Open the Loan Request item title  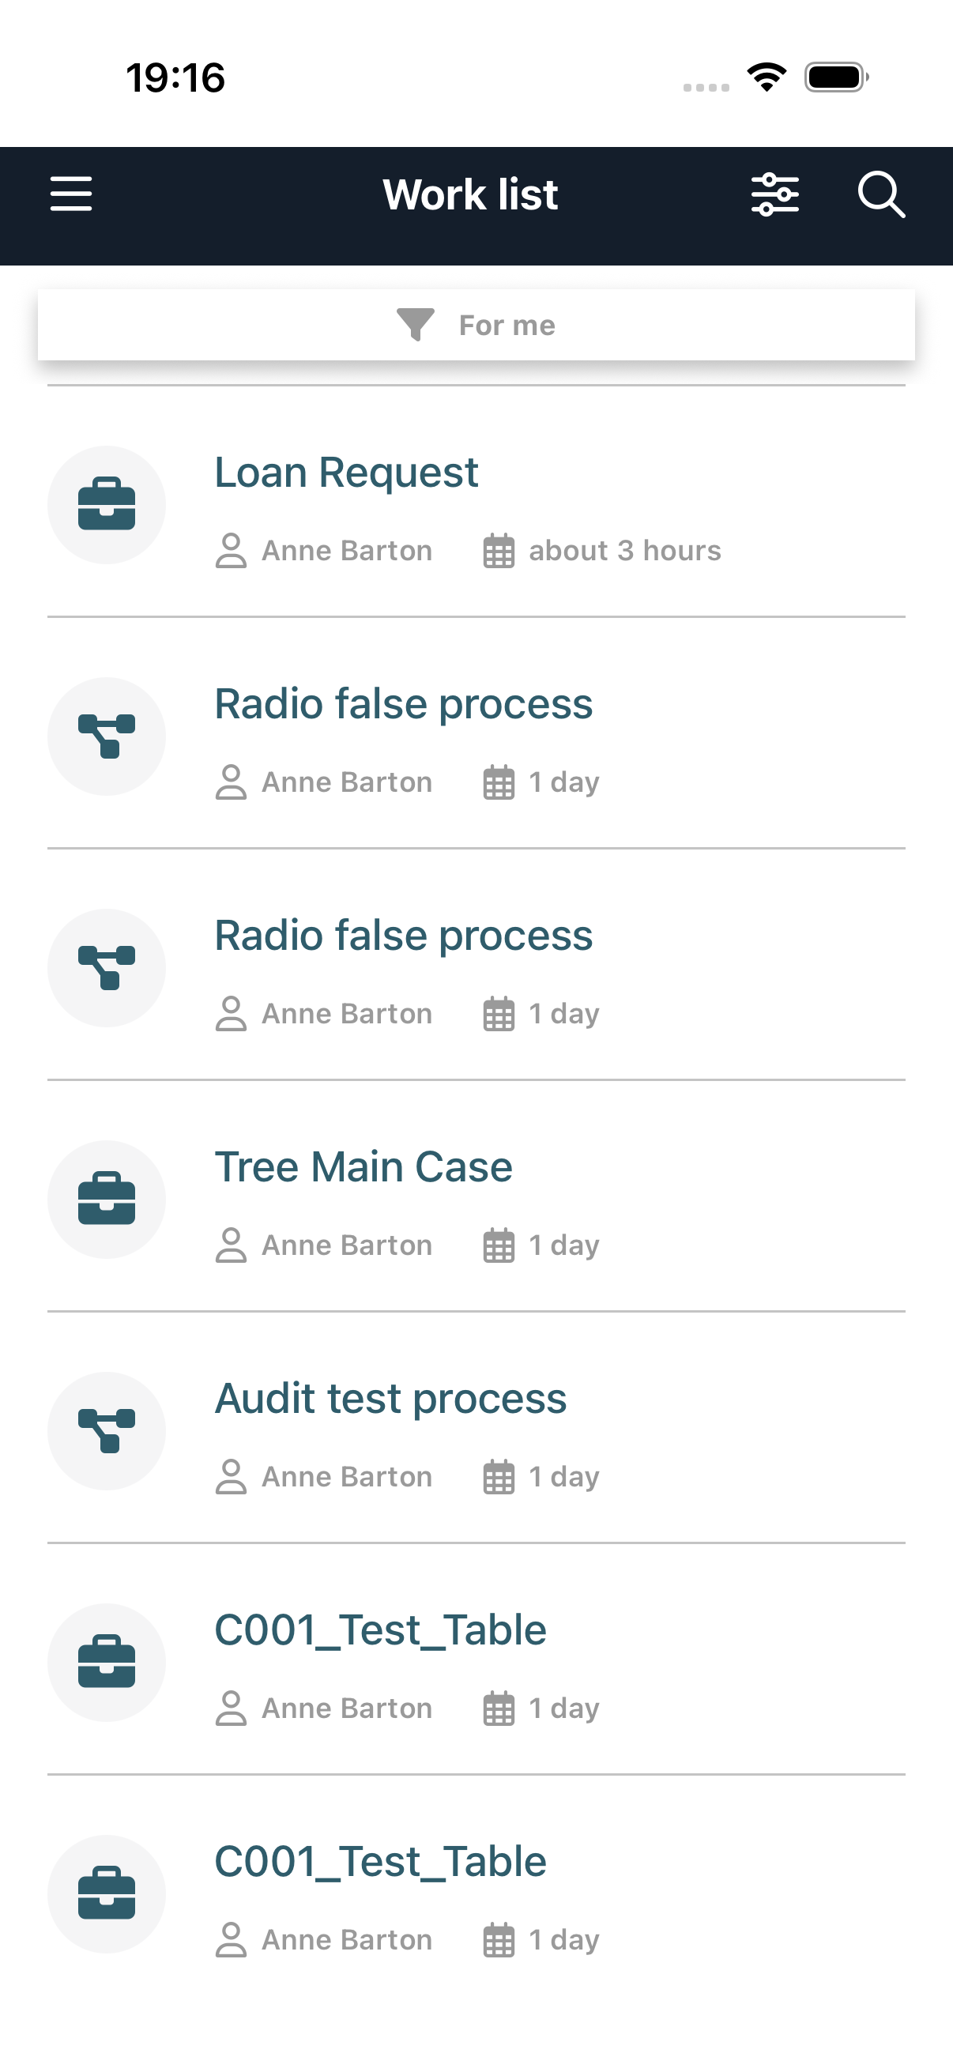coord(346,472)
